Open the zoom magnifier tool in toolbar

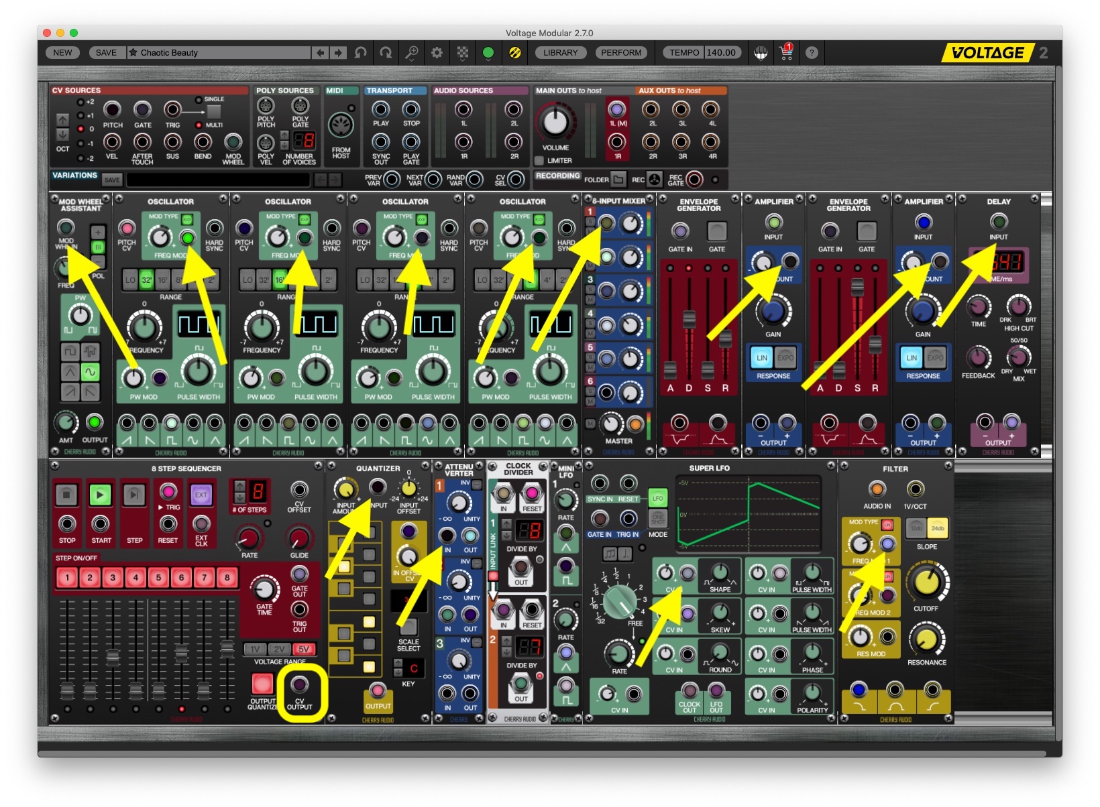tap(411, 52)
